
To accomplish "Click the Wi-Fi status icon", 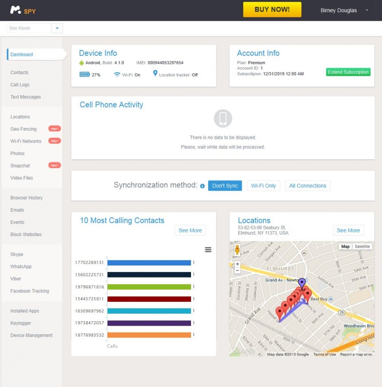I will (x=117, y=74).
